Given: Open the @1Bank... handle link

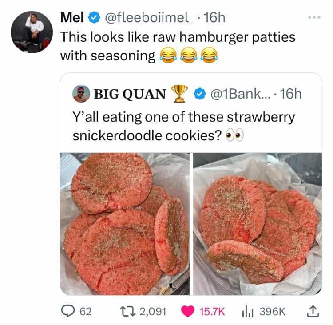Looking at the screenshot, I should [240, 94].
